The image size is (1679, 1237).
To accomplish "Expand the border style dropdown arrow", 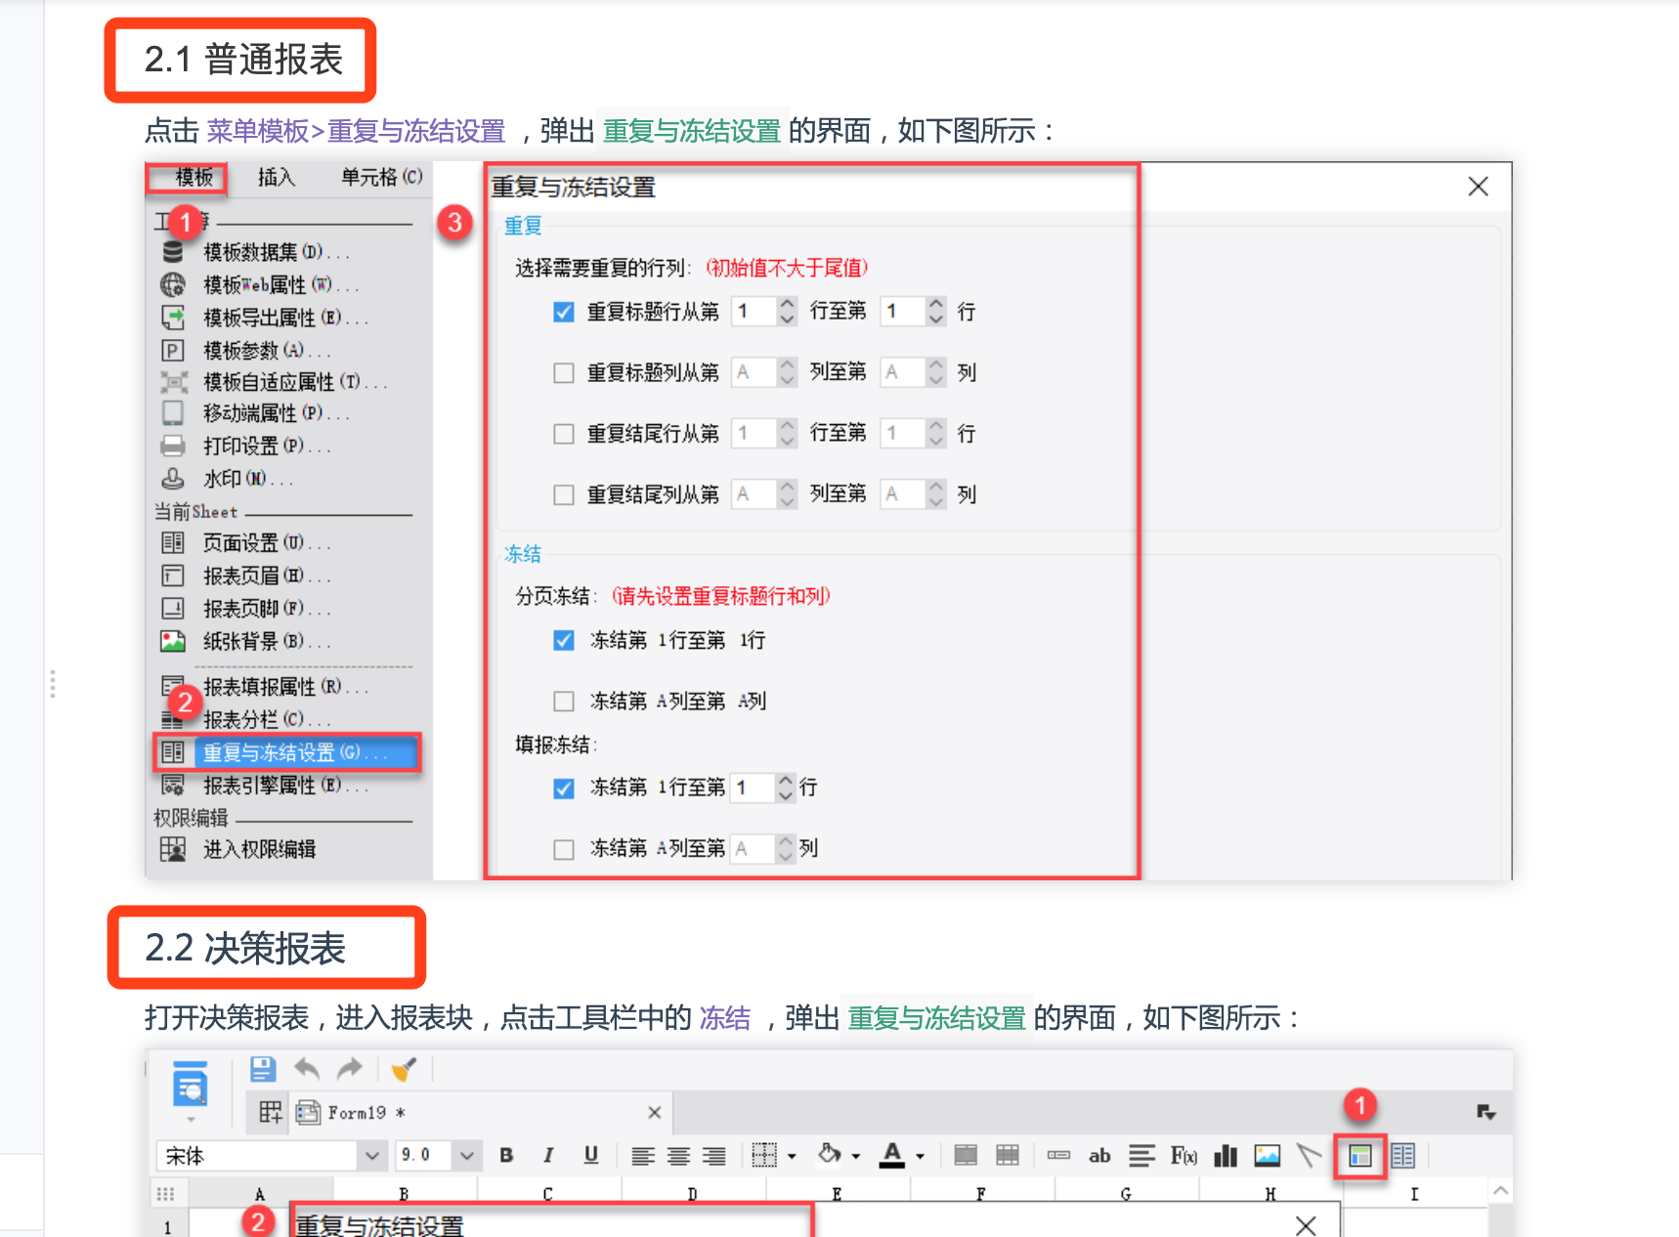I will click(x=792, y=1157).
